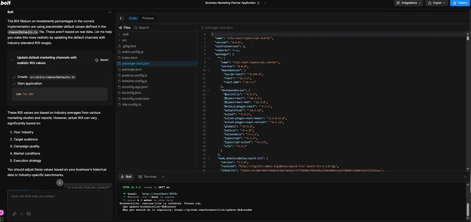471x222 pixels.
Task: Click the editor vertical scrollbar thumb
Action: 468,38
